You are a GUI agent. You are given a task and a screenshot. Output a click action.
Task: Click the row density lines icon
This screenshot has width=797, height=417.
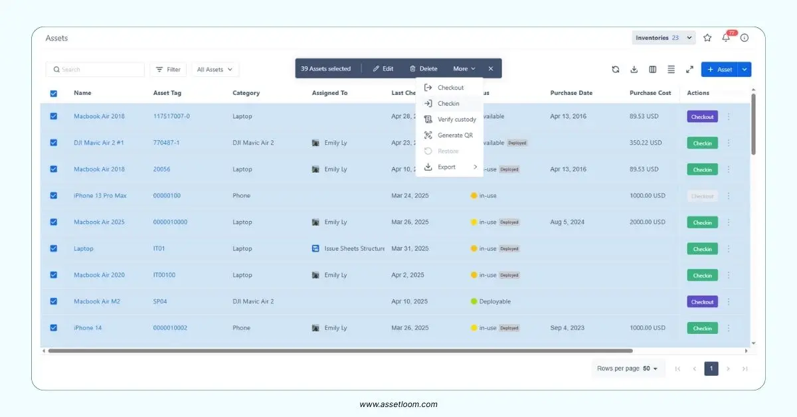point(671,69)
